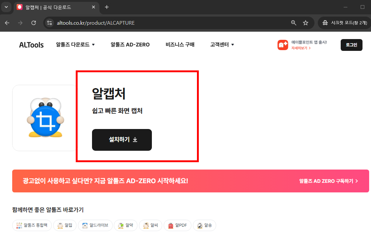
Task: Open 알집 from the related apps row
Action: [65, 225]
